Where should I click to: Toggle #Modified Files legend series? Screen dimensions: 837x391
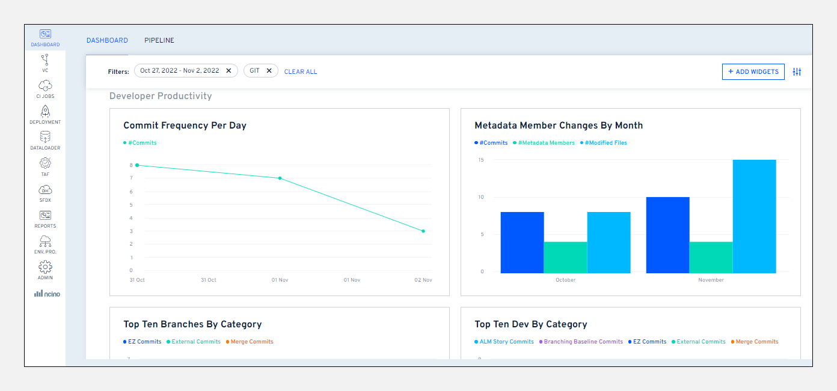pyautogui.click(x=605, y=143)
